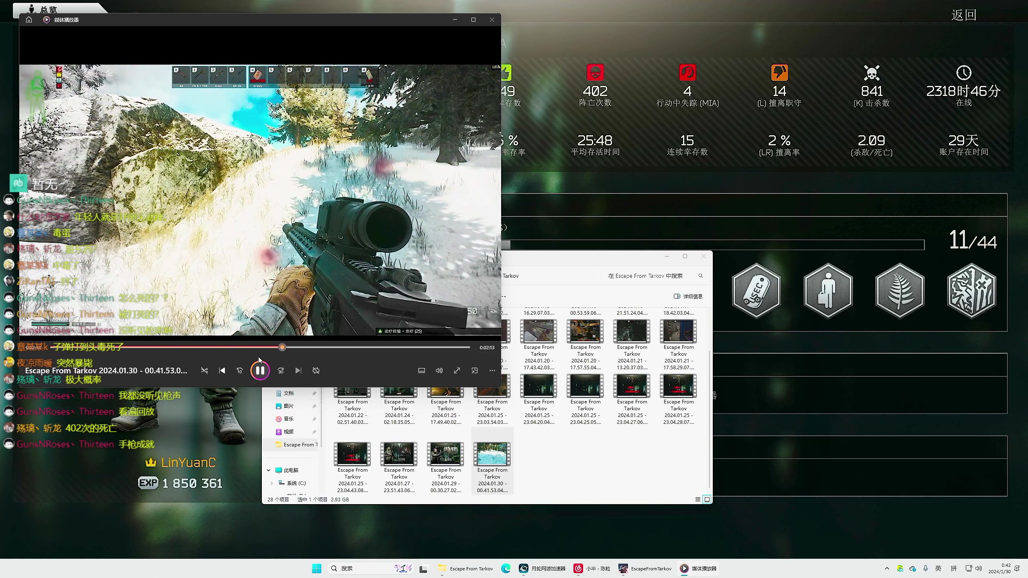Image resolution: width=1028 pixels, height=578 pixels.
Task: Select video file 2024.01.20 - 17.43.42.03
Action: point(539,345)
